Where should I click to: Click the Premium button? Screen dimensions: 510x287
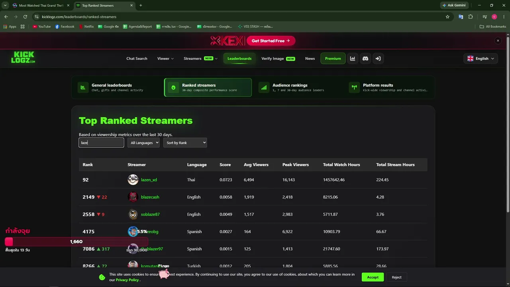333,59
